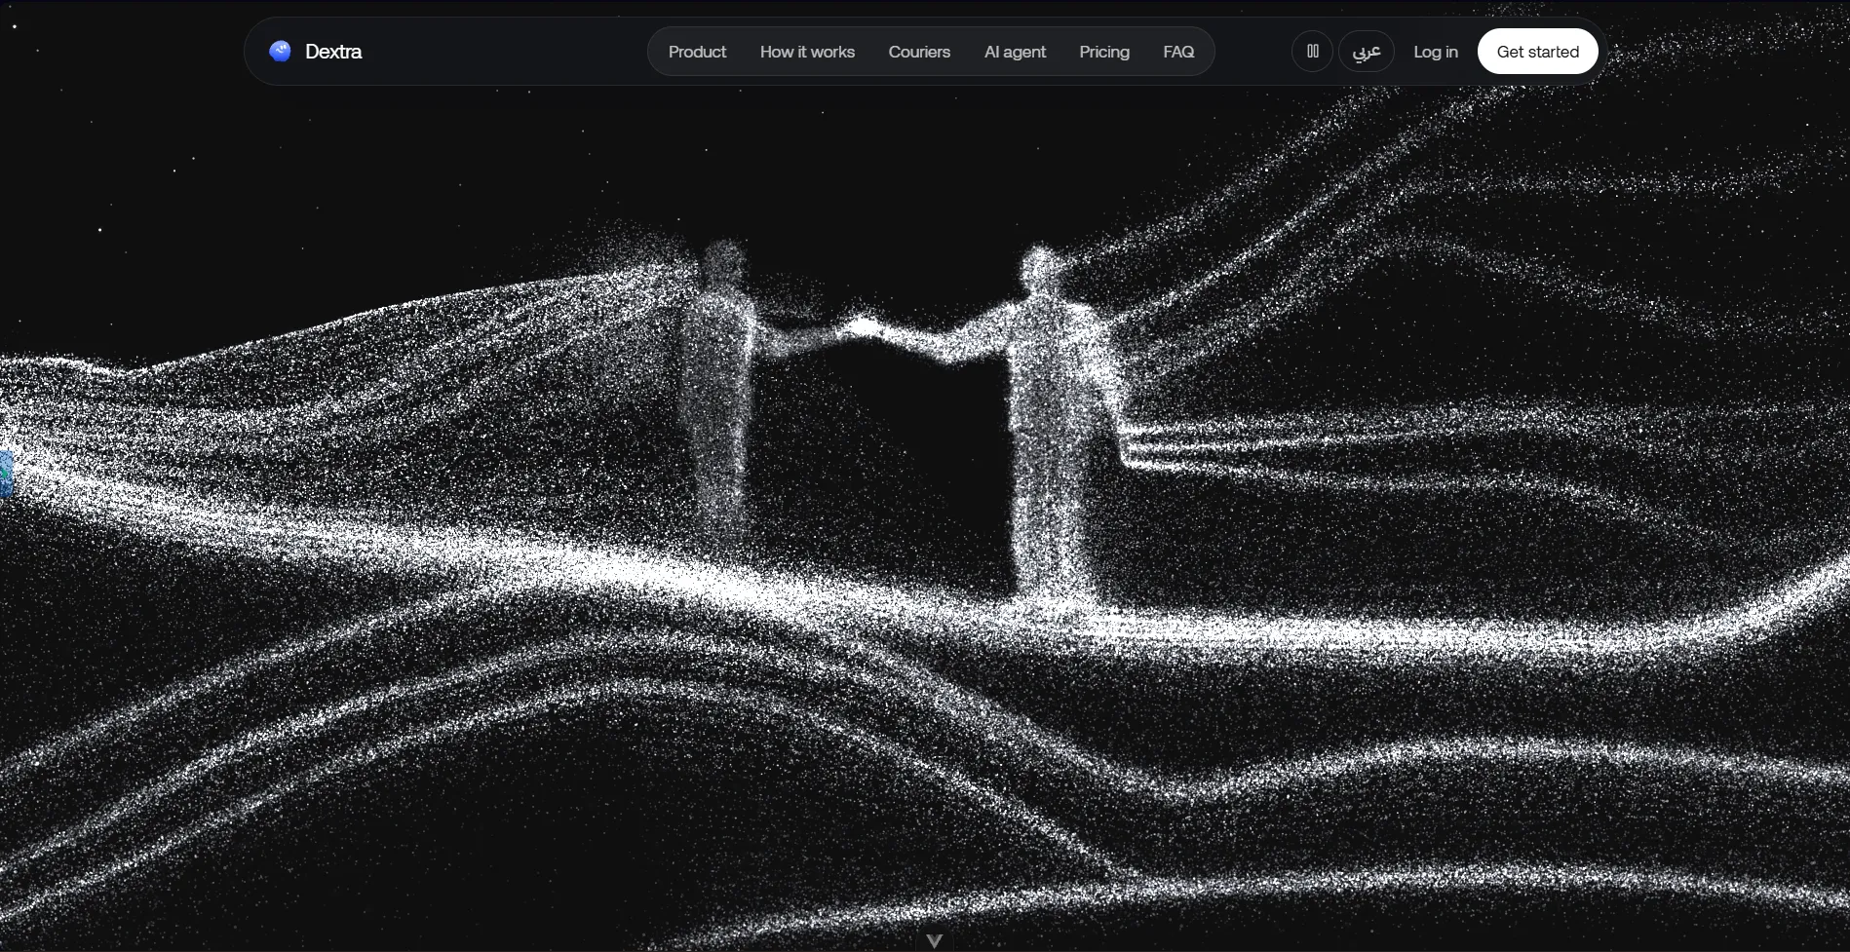Open the Dextra home link text
Viewport: 1850px width, 952px height.
coord(333,52)
